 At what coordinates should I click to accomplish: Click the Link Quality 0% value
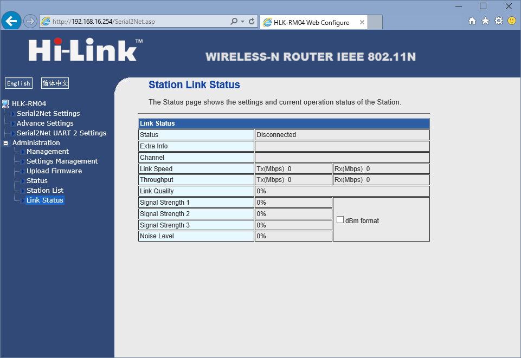(x=261, y=191)
